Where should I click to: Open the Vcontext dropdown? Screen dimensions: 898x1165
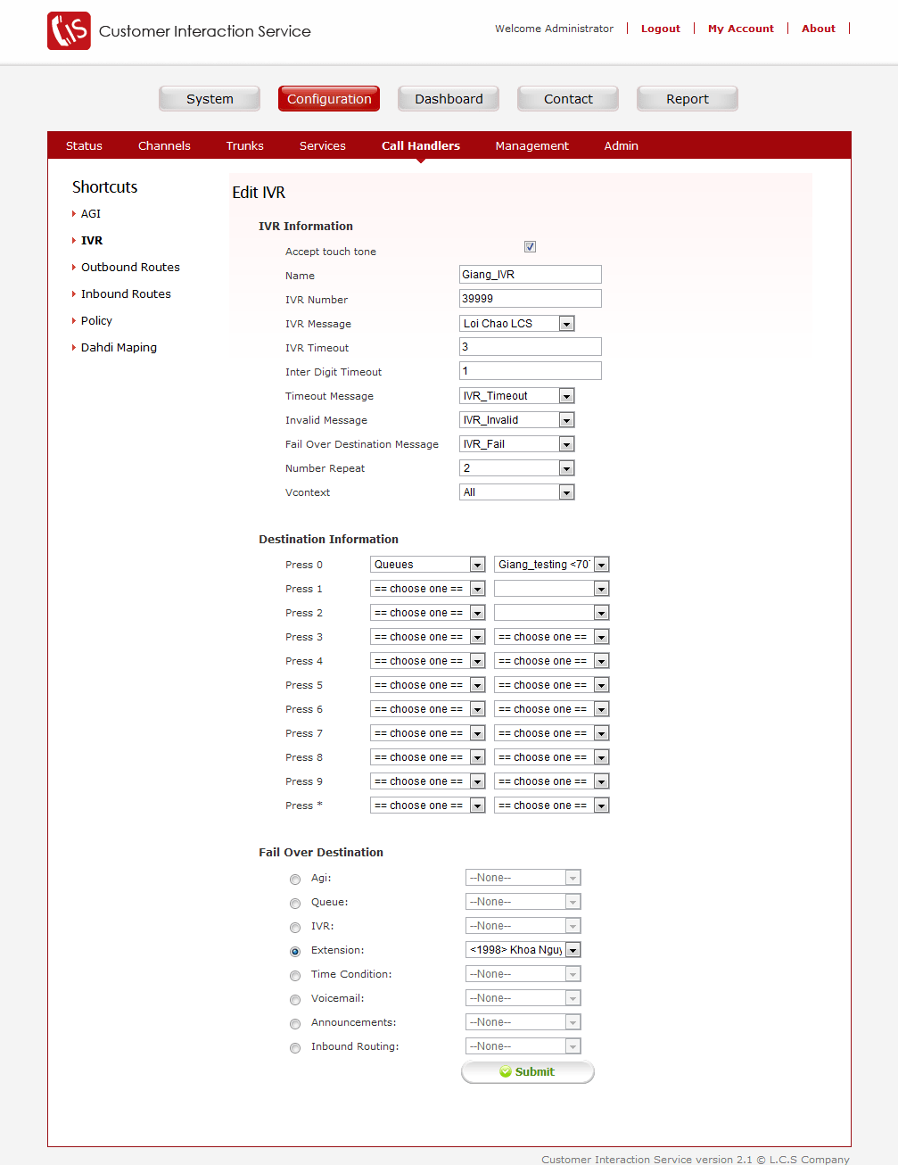point(517,492)
